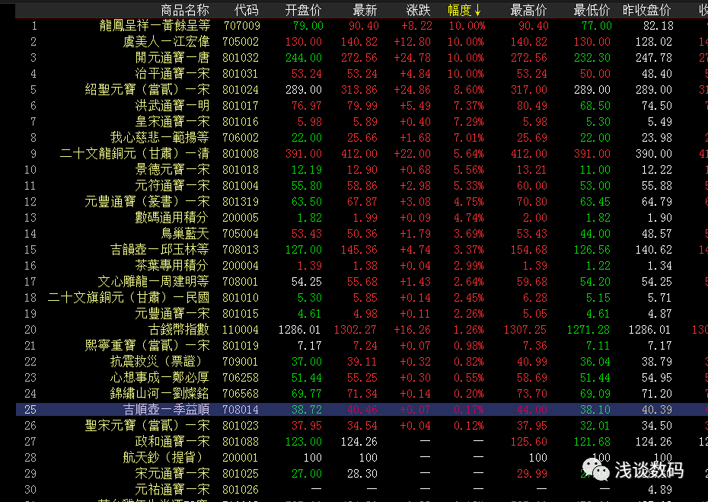The image size is (708, 502).
Task: Select row 聖宋元寶（當貳）一宋
Action: (x=361, y=426)
